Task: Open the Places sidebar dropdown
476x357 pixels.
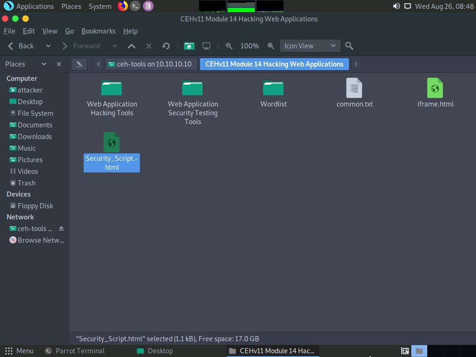Action: coord(44,64)
